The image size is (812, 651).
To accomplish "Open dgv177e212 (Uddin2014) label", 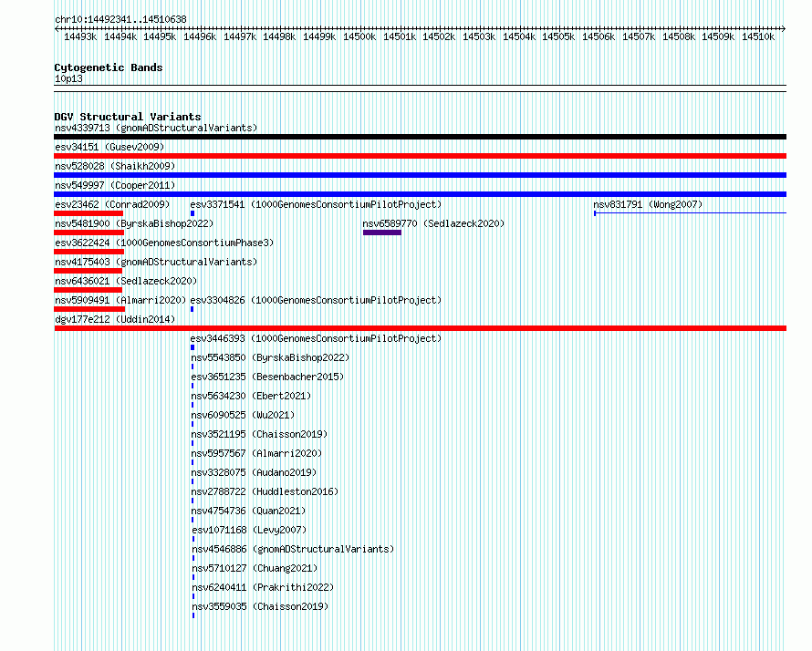I will (x=115, y=319).
